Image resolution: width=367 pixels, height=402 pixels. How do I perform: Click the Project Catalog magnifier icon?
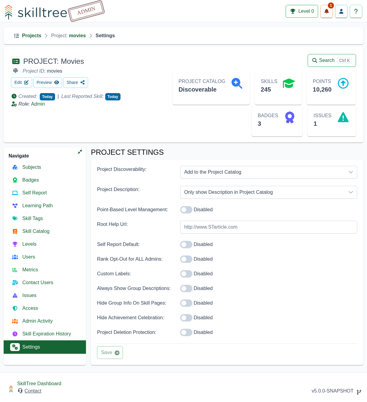[x=237, y=83]
